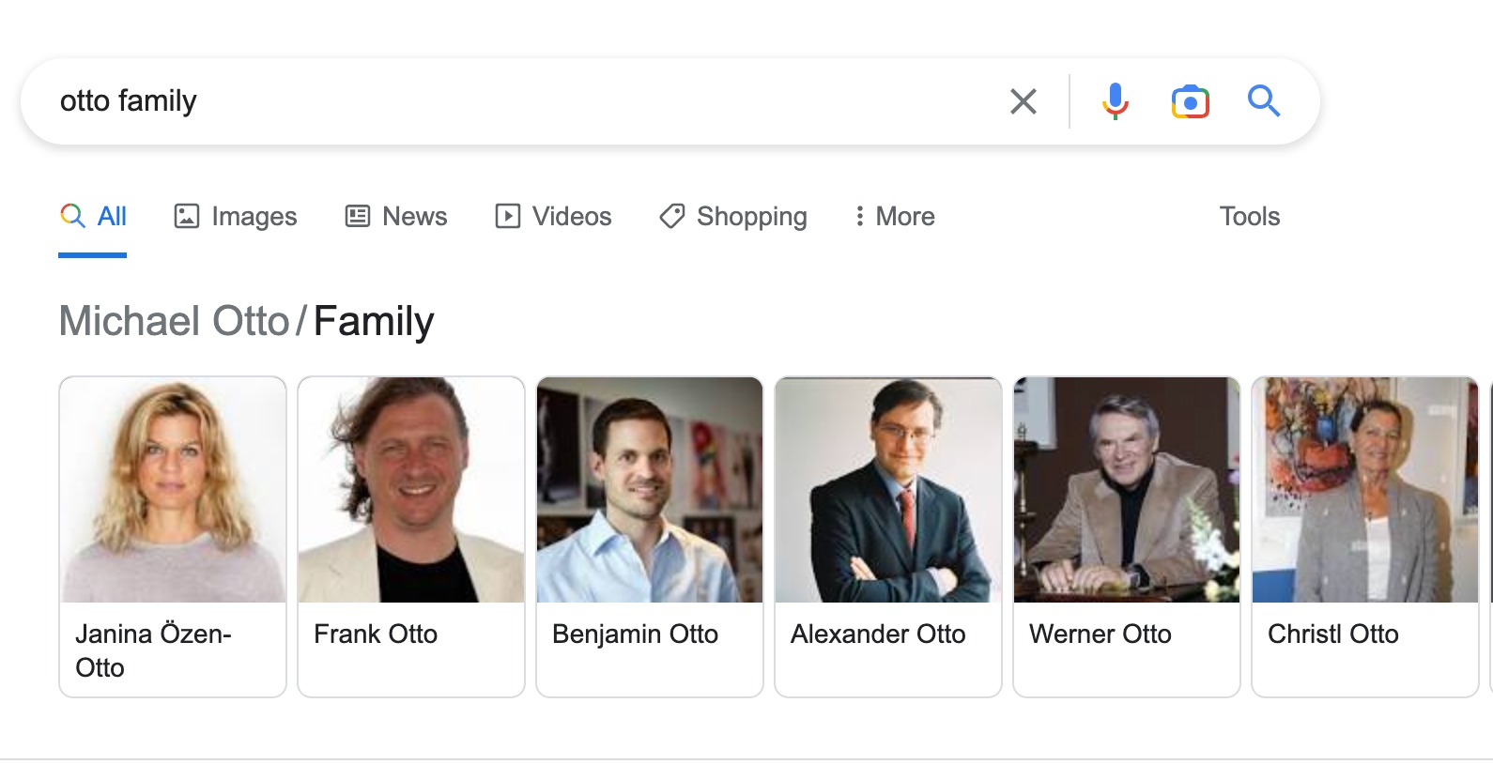This screenshot has width=1493, height=764.
Task: Open the More options menu
Action: [x=893, y=216]
